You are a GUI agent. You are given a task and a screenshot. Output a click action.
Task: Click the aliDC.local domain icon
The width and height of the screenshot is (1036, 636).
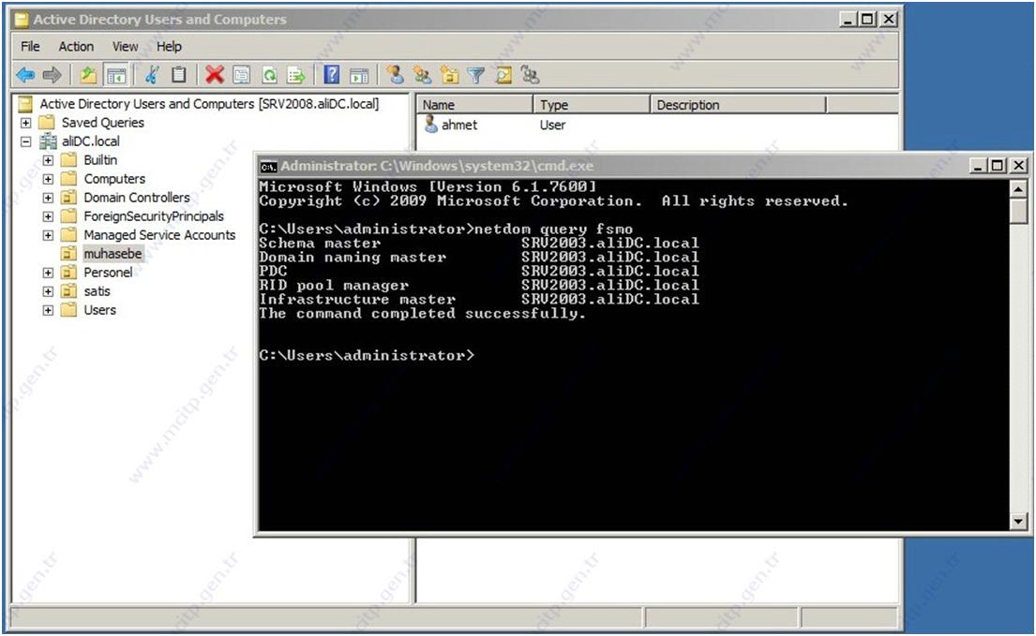[48, 141]
